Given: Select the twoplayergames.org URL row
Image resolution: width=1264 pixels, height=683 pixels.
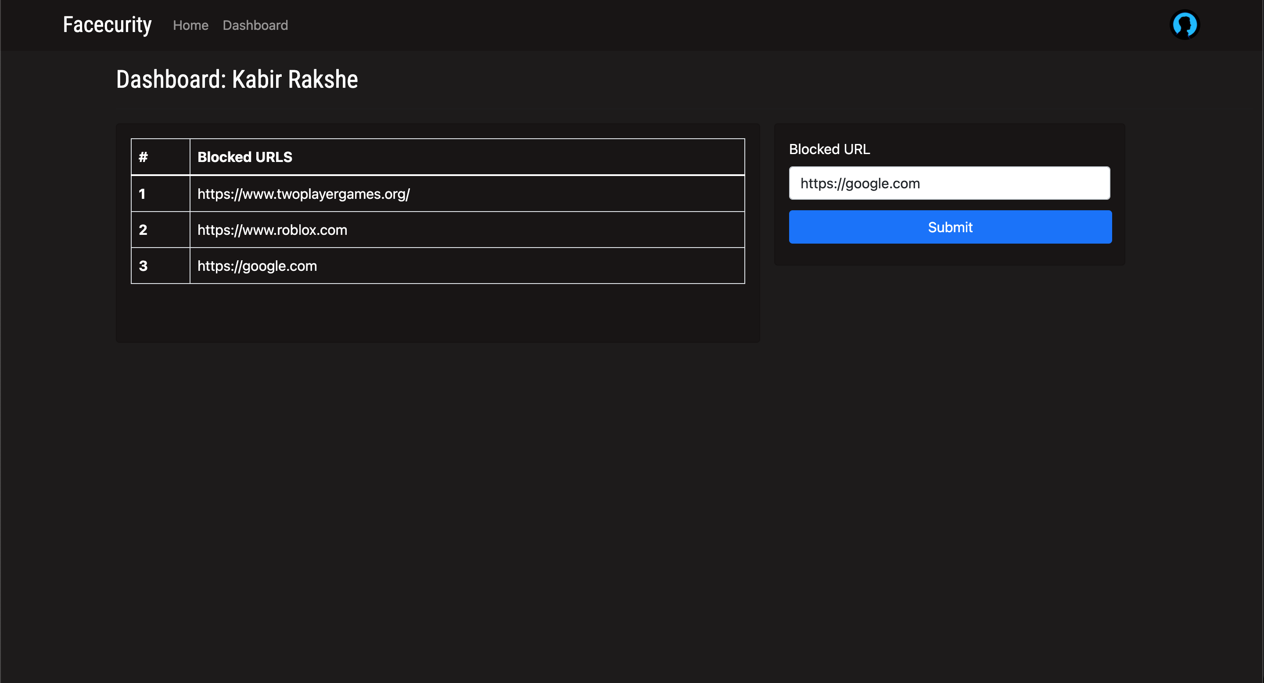Looking at the screenshot, I should (x=303, y=194).
